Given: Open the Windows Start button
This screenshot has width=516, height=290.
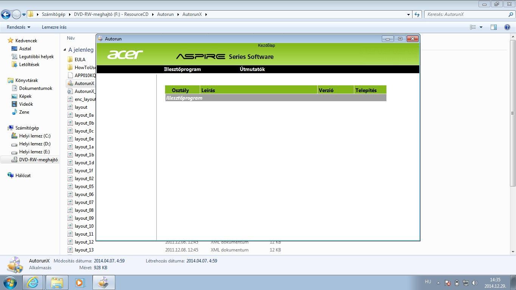Looking at the screenshot, I should click(x=10, y=282).
